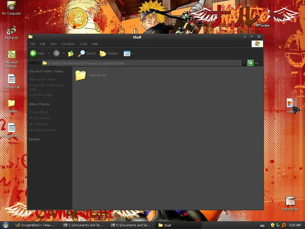This screenshot has width=305, height=229.
Task: Select Microsoft Outlook desktop icon
Action: click(x=11, y=59)
